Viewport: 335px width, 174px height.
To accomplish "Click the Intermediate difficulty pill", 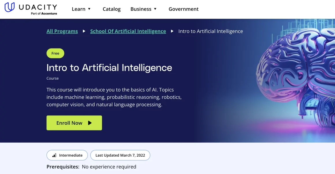I will (x=67, y=155).
